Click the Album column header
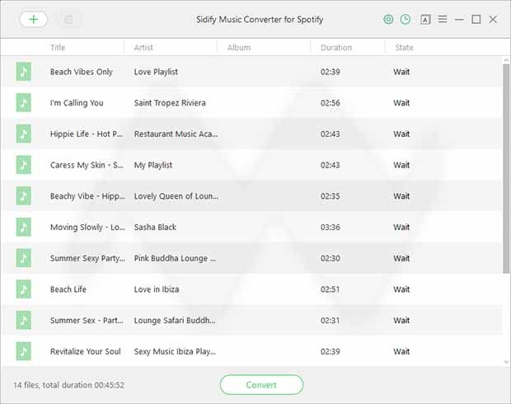The width and height of the screenshot is (511, 404). pyautogui.click(x=239, y=48)
